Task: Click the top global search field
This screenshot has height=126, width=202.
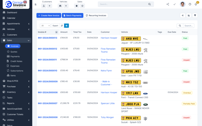Action: [x=124, y=4]
